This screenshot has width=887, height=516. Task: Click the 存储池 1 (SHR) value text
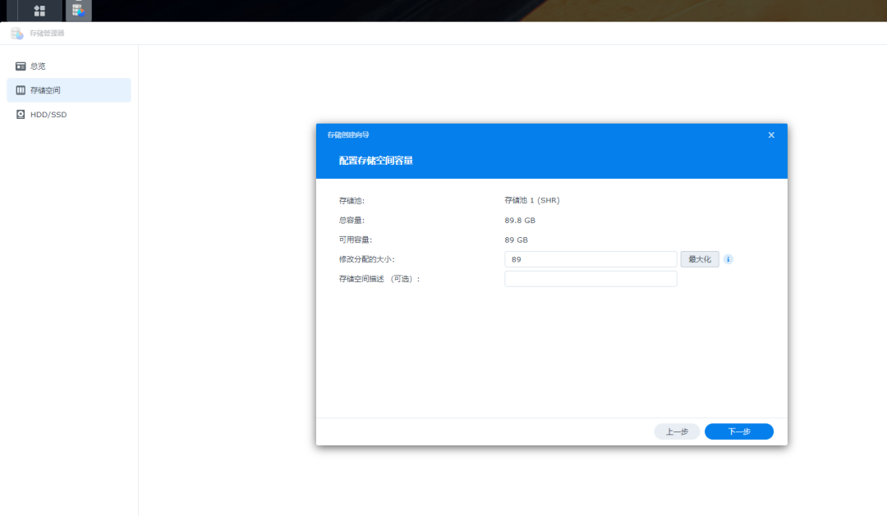[531, 200]
